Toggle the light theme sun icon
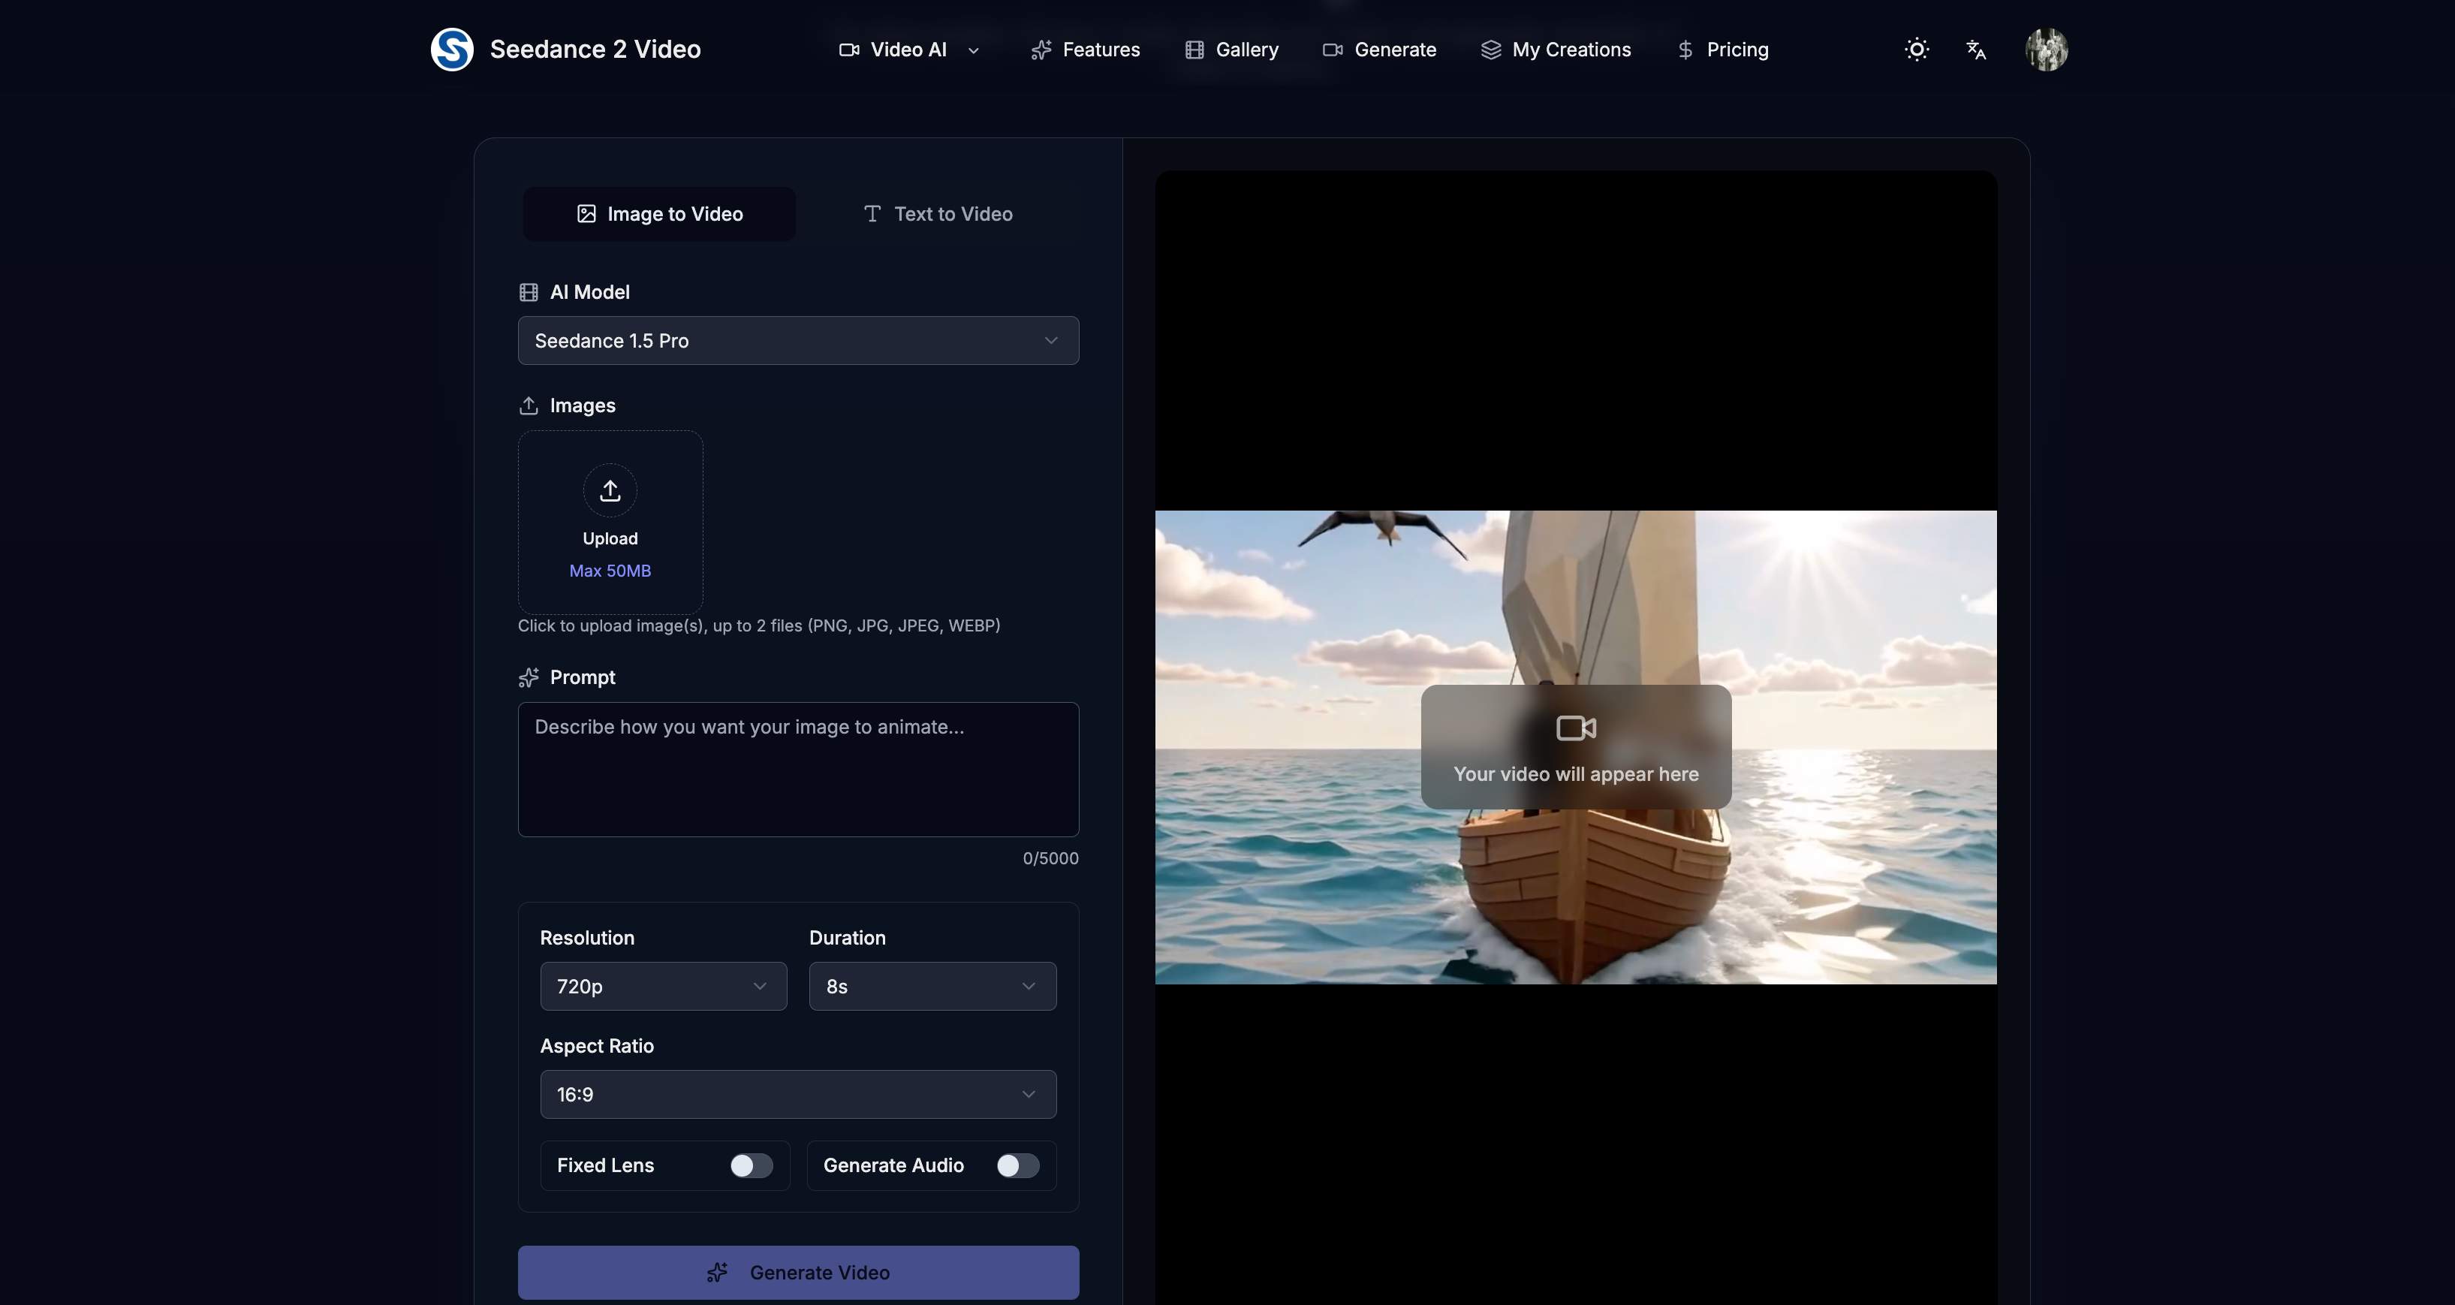Image resolution: width=2455 pixels, height=1305 pixels. (x=1917, y=49)
